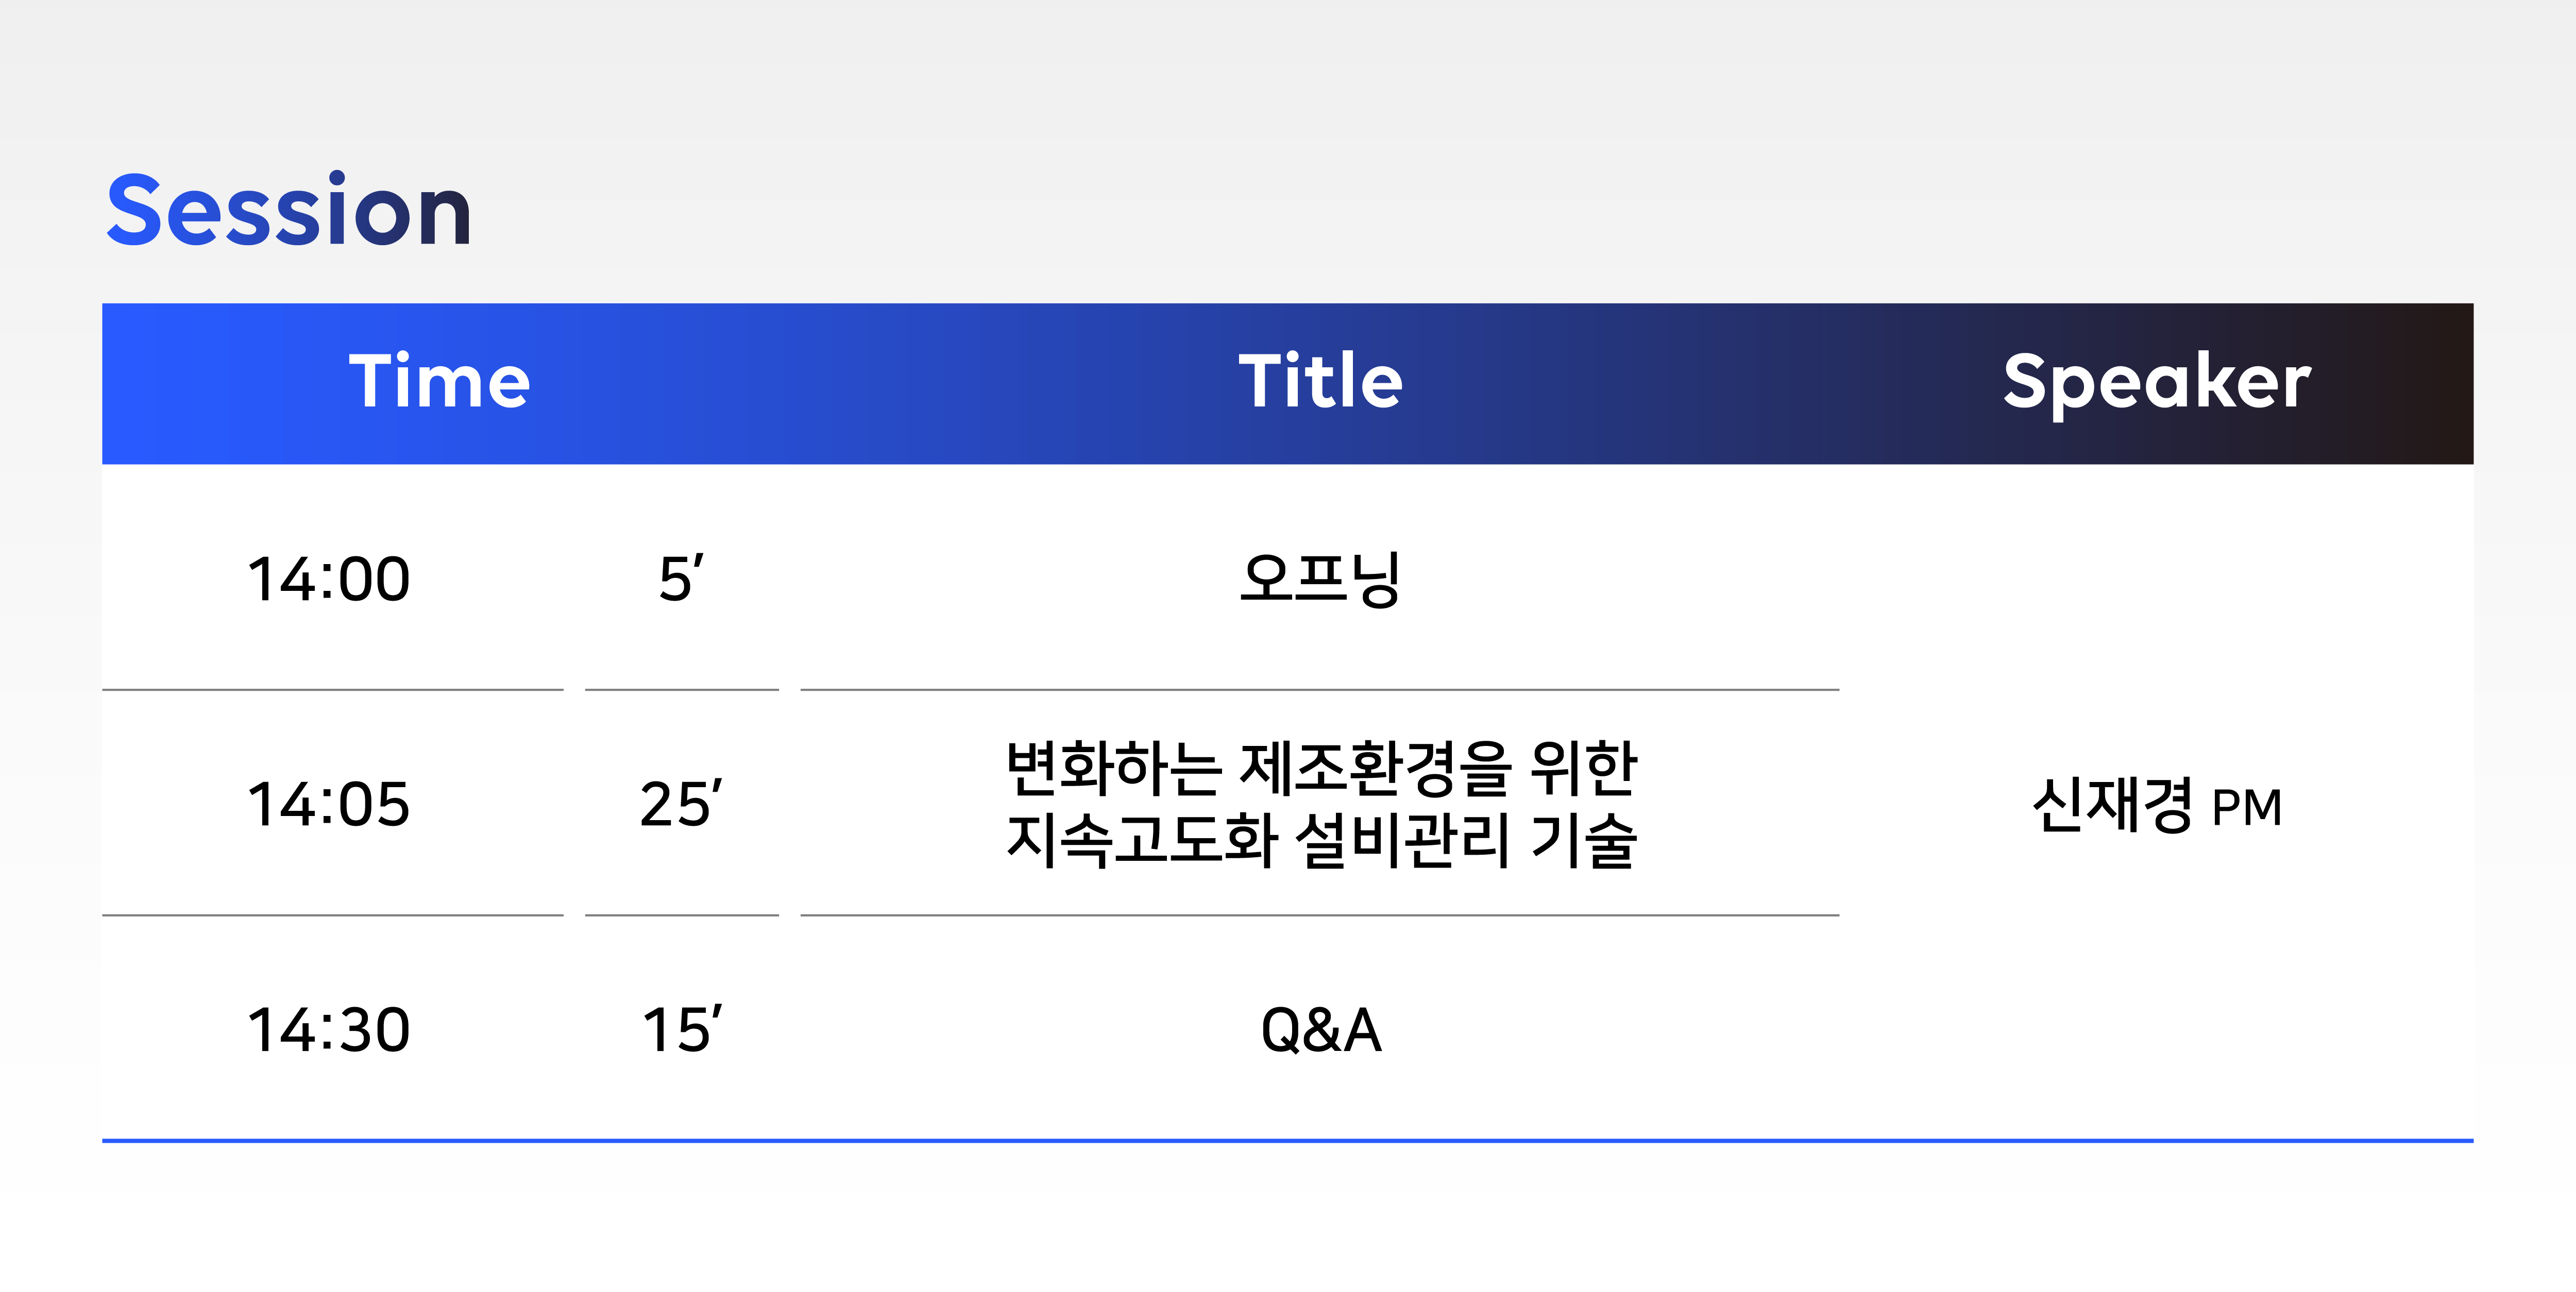Screen dimensions: 2576x1292
Task: Click the 14:00 start time
Action: coord(329,579)
